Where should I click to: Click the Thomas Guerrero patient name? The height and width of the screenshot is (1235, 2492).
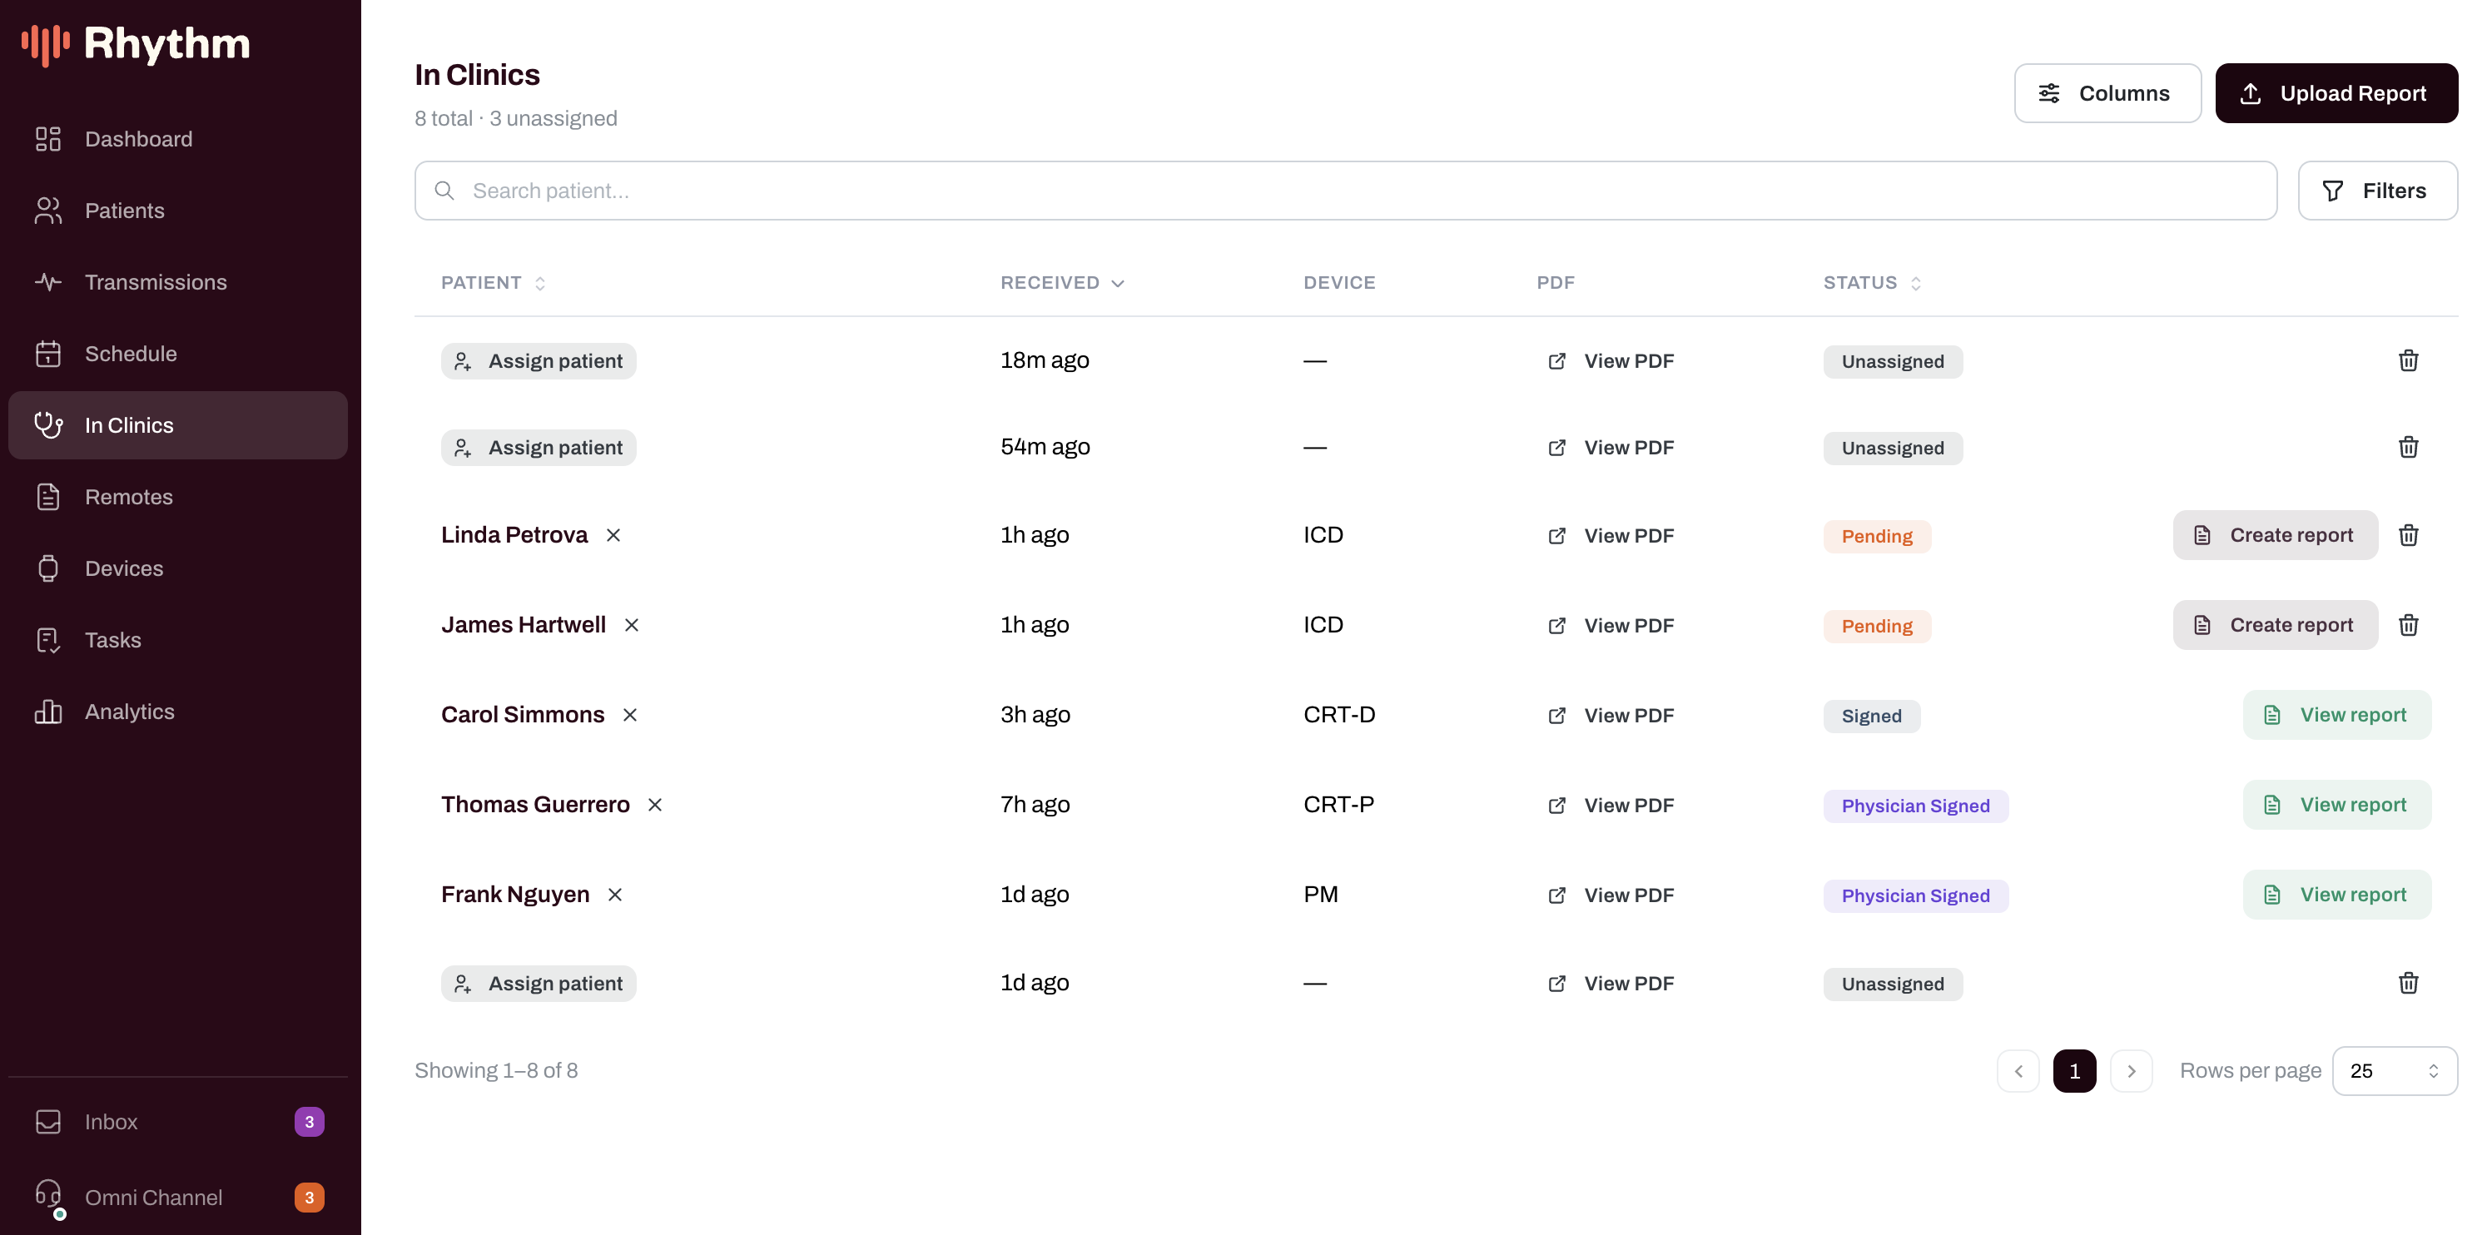coord(535,805)
